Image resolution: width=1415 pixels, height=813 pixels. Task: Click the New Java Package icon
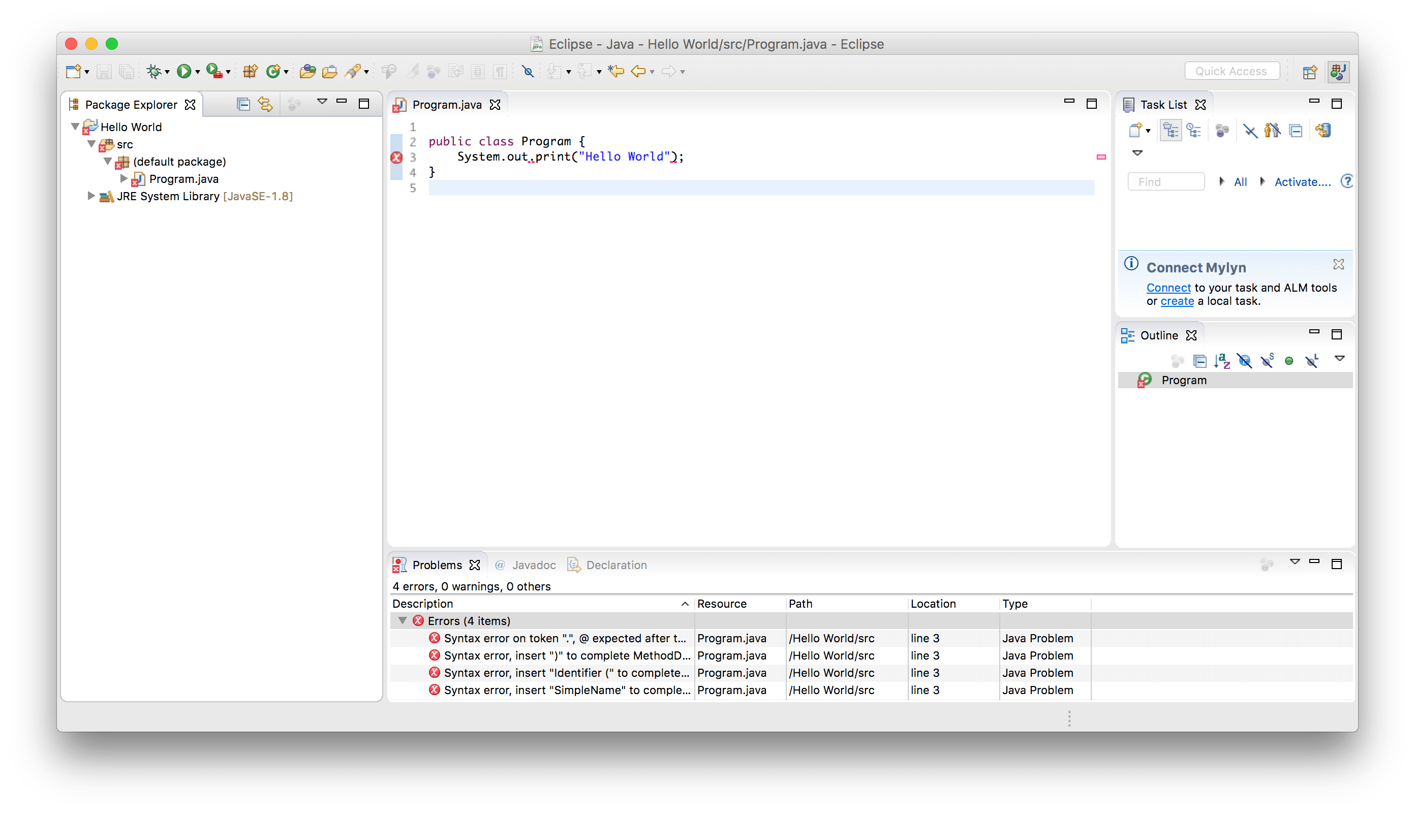click(x=250, y=72)
